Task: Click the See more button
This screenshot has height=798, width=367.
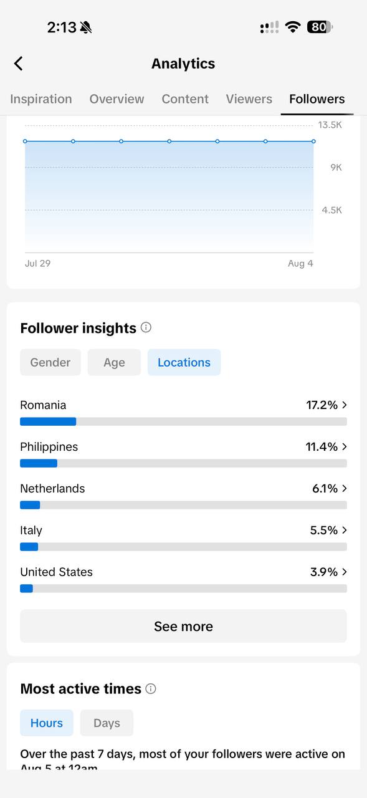Action: click(183, 626)
